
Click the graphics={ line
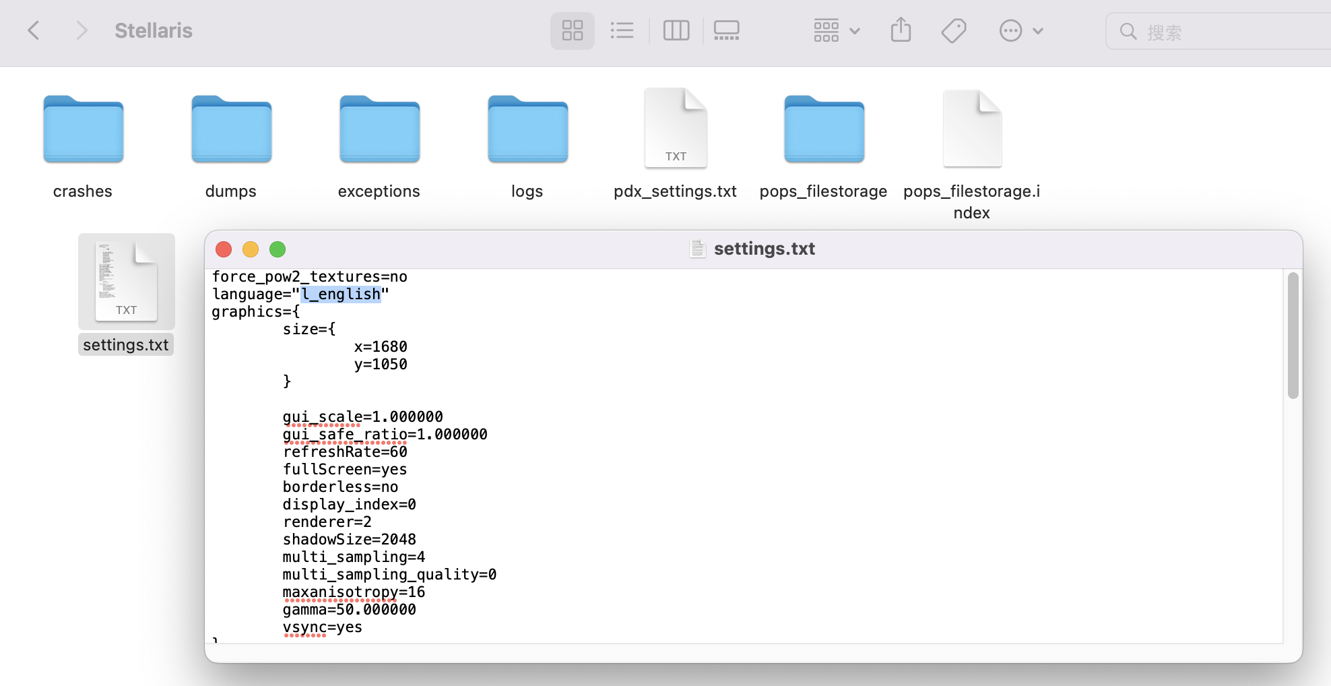(256, 312)
